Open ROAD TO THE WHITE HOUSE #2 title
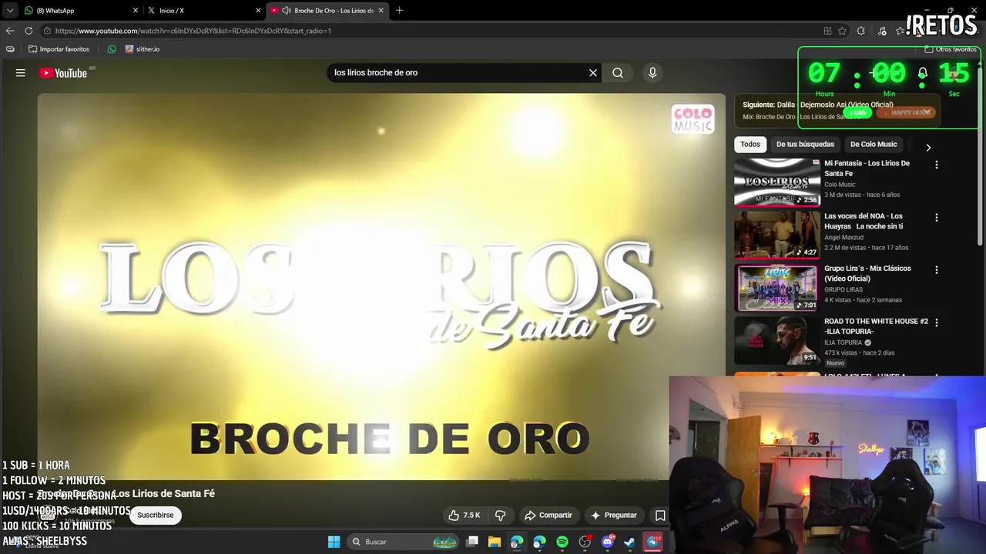 (876, 326)
